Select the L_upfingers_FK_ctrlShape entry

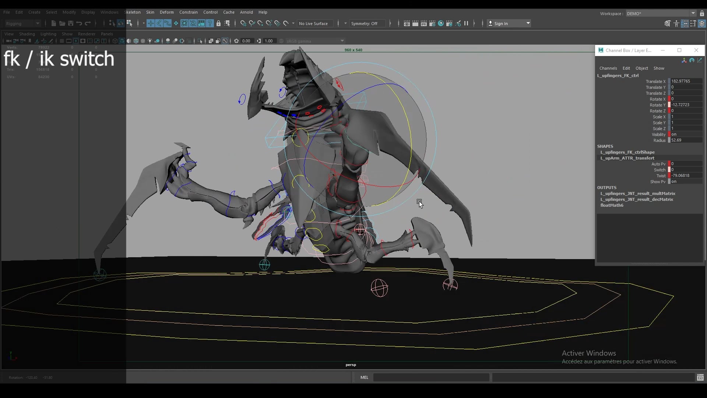click(627, 152)
